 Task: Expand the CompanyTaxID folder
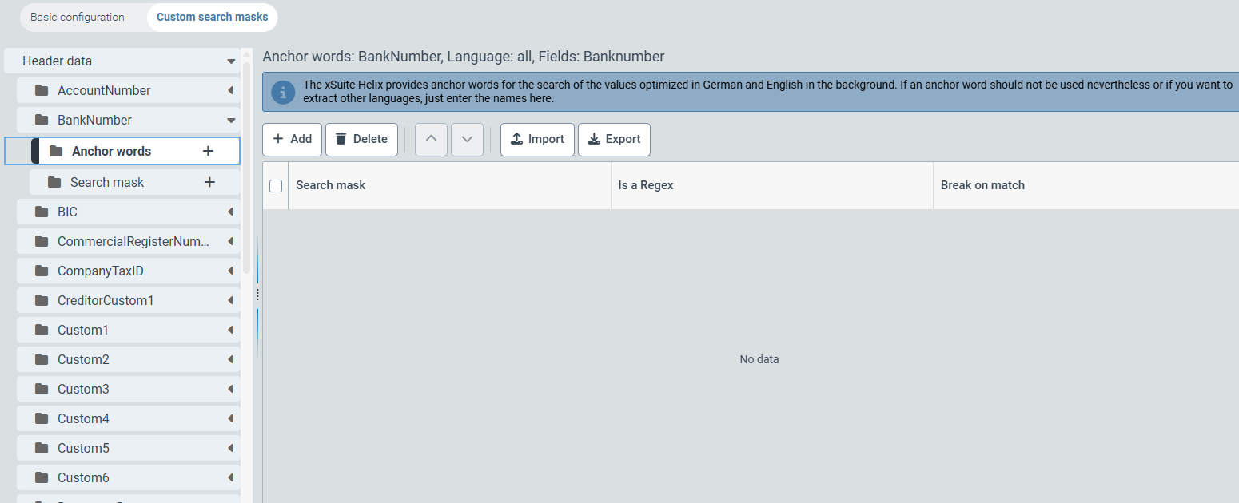231,271
